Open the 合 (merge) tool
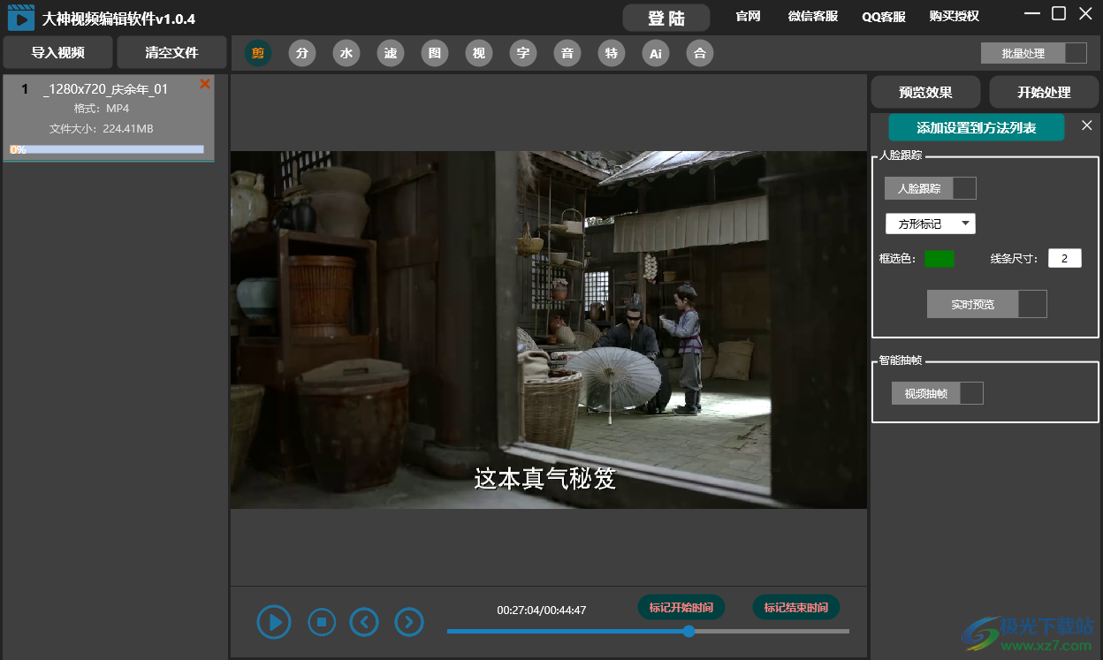Screen dimensions: 1103x660 click(x=700, y=53)
